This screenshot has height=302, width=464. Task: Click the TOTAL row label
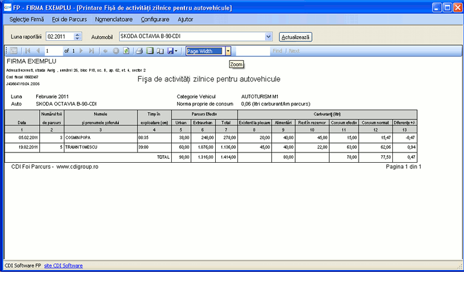pos(163,157)
